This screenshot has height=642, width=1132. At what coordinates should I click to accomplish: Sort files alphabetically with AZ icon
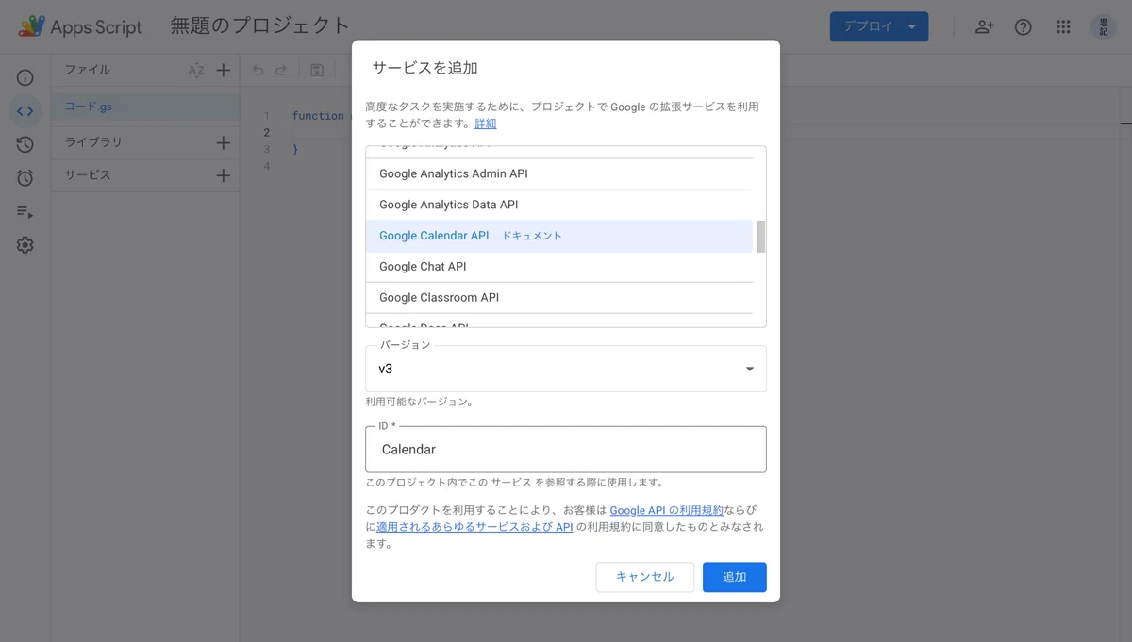[196, 70]
